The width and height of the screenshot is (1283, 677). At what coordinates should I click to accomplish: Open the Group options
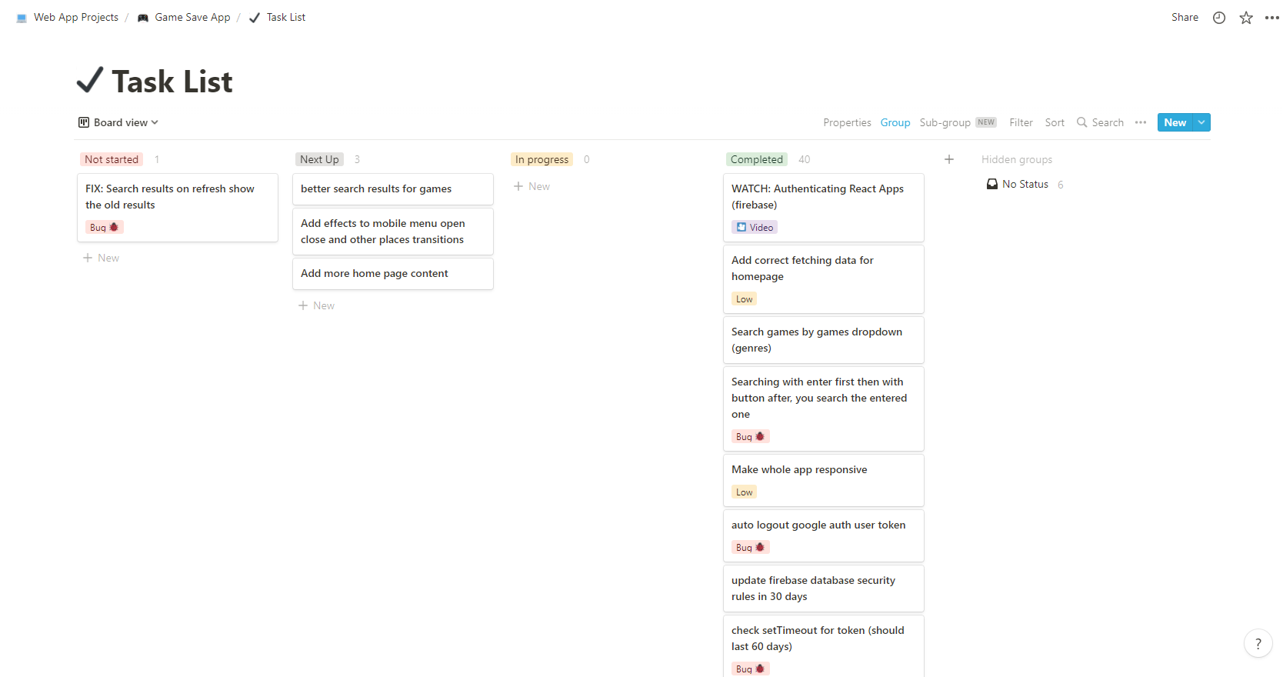[895, 122]
